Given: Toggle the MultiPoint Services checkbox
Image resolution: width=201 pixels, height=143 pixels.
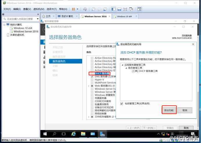Looking at the screenshot, I should click(x=92, y=82).
